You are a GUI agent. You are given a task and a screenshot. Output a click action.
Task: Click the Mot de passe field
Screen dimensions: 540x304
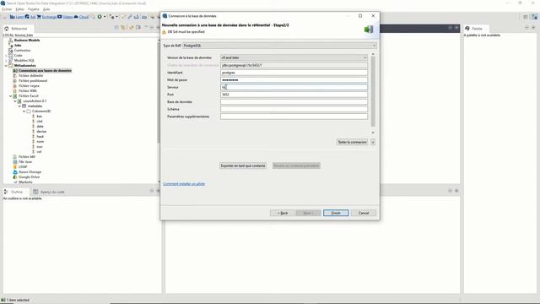[x=294, y=80]
